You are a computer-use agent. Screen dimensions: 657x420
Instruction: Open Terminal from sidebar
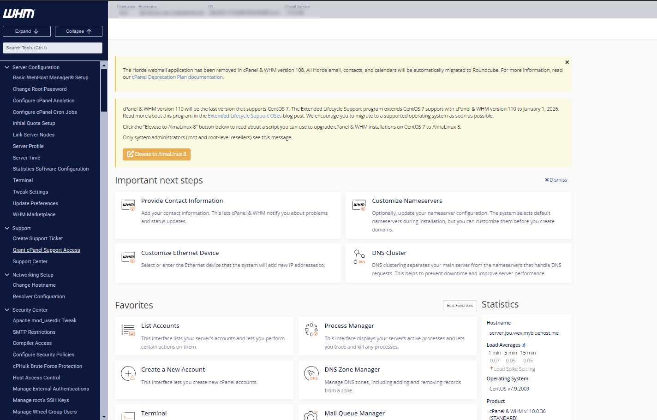coord(23,180)
